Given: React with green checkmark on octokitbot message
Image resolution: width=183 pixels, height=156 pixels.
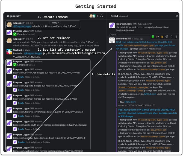Looking at the screenshot, I should [x=153, y=37].
